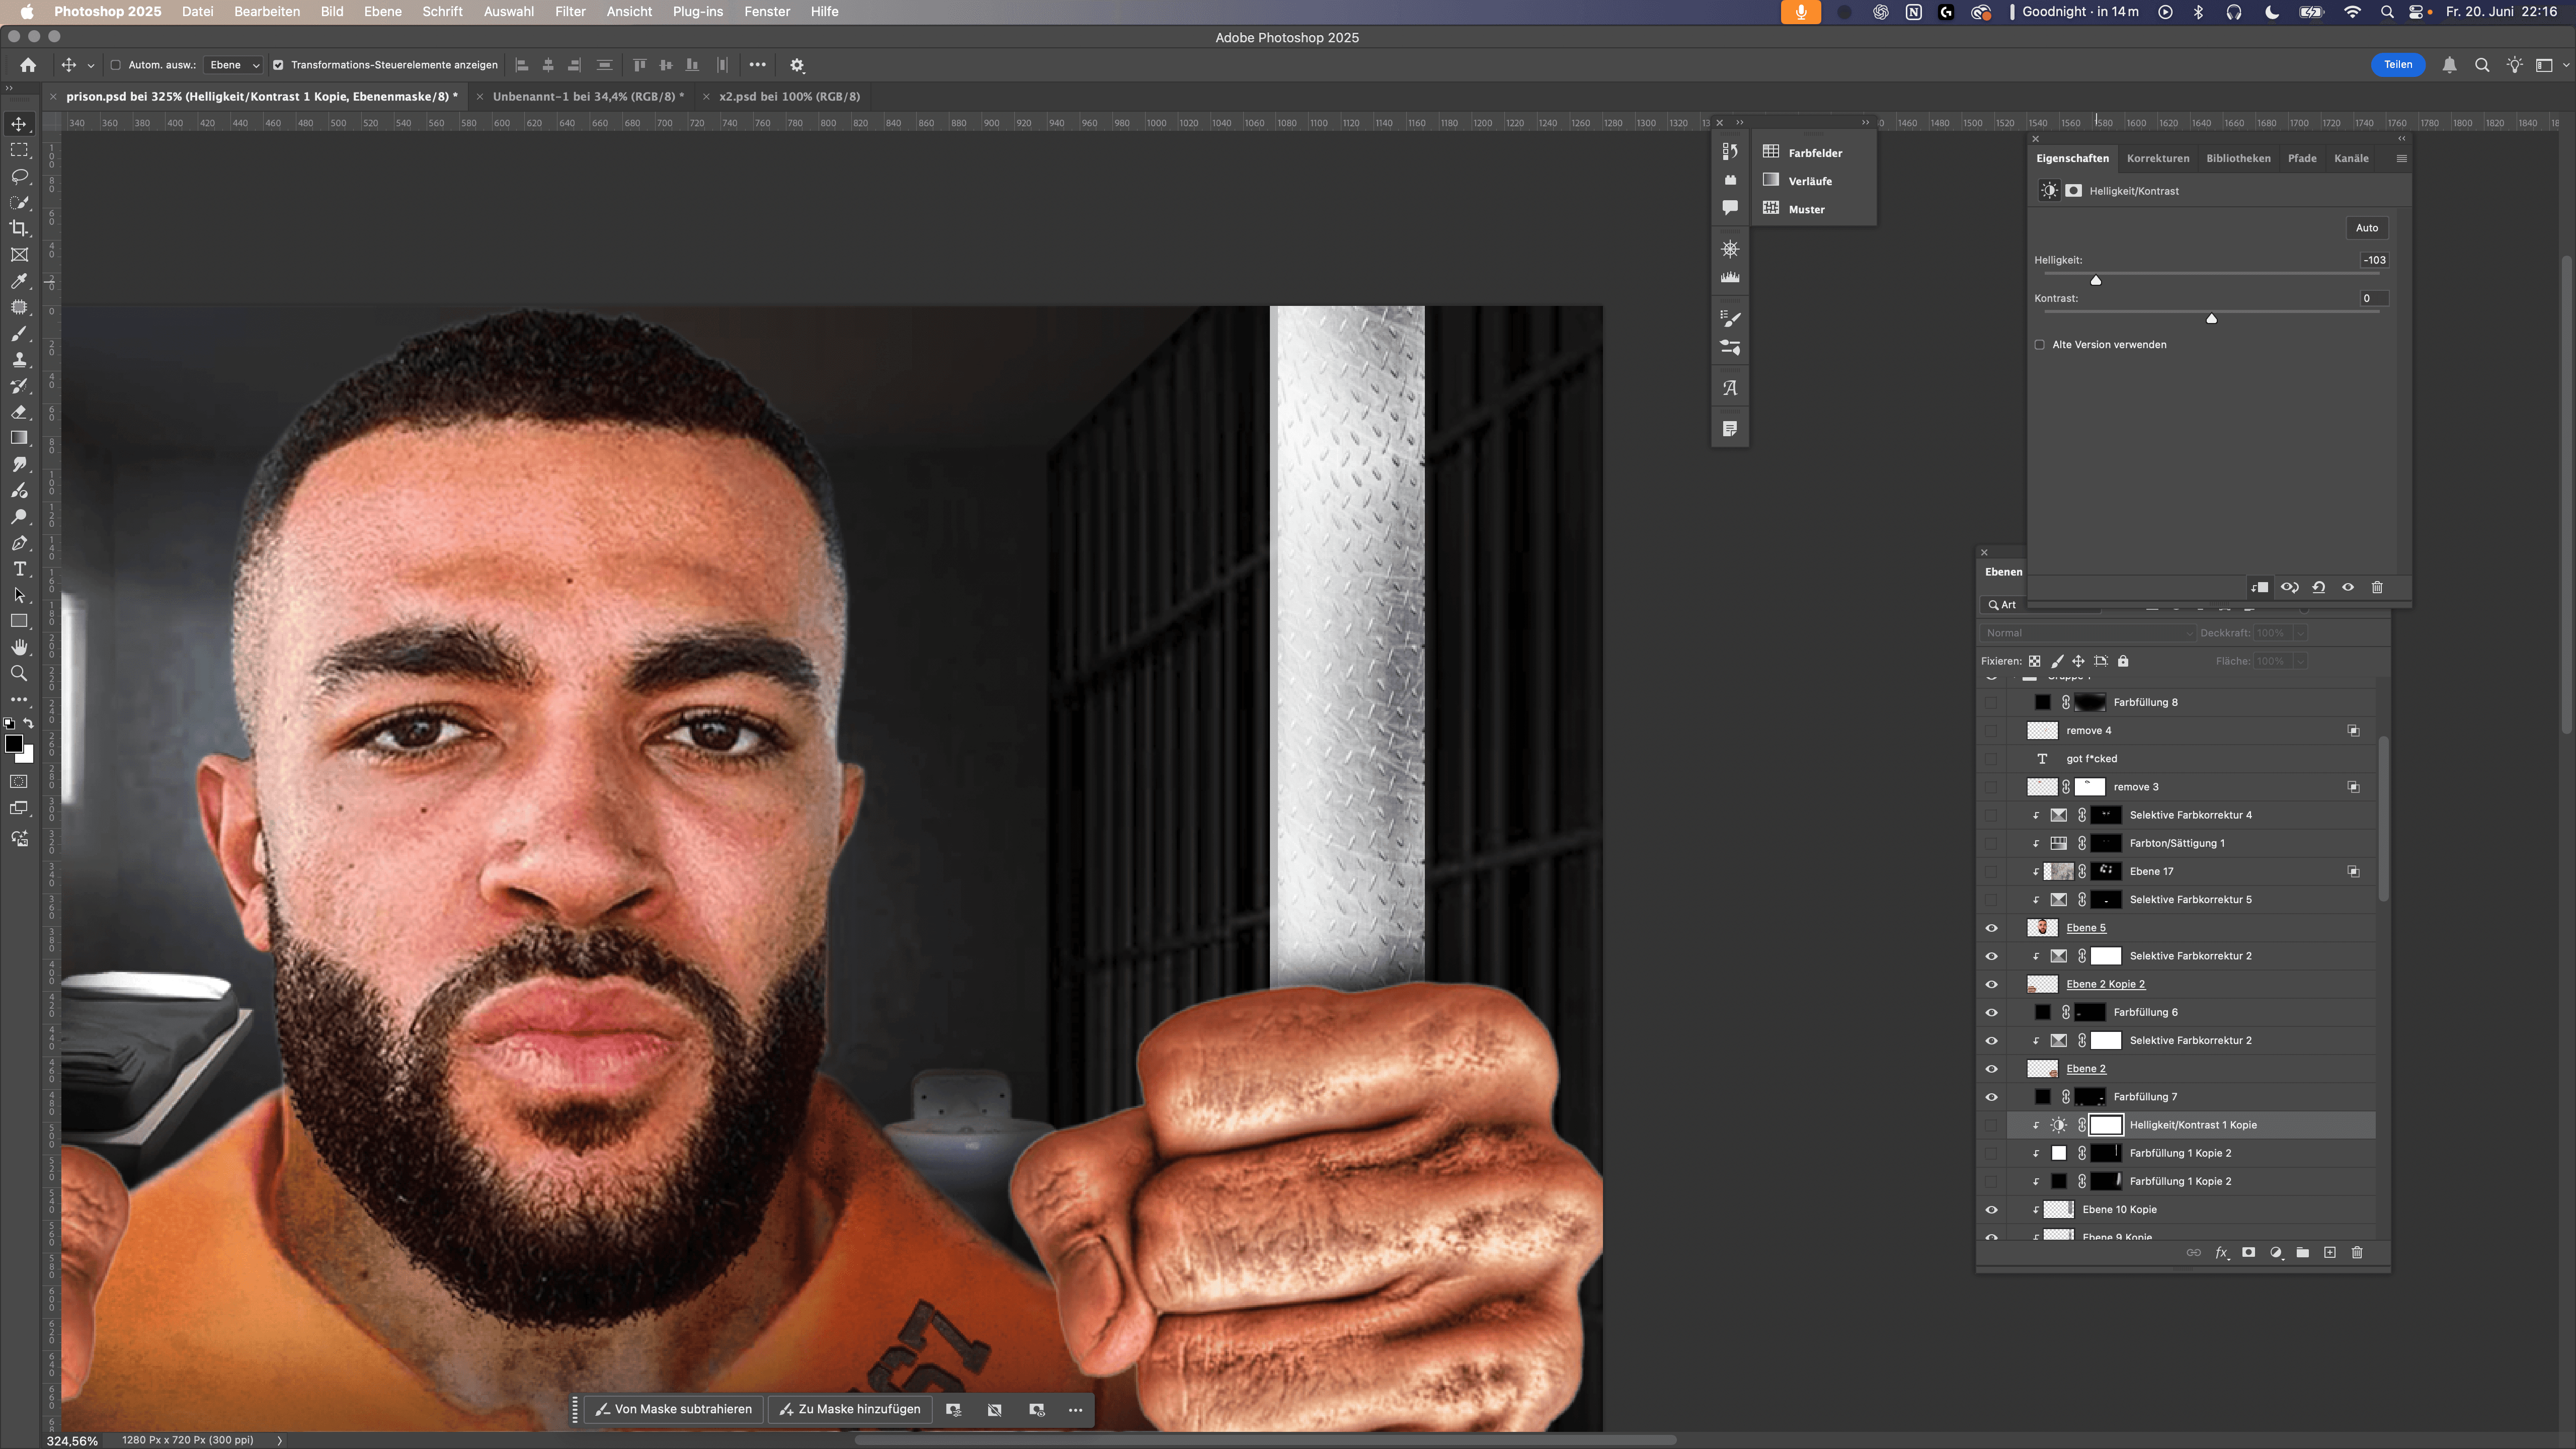Viewport: 2576px width, 1449px height.
Task: Toggle Quick Mask mode icon
Action: (19, 782)
